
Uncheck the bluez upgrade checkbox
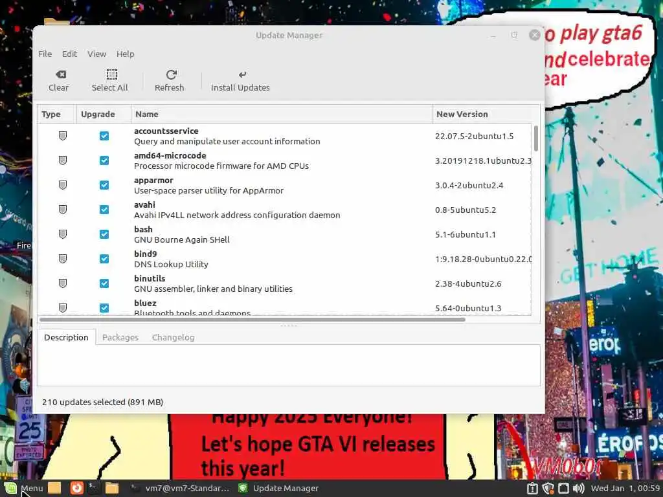point(104,307)
